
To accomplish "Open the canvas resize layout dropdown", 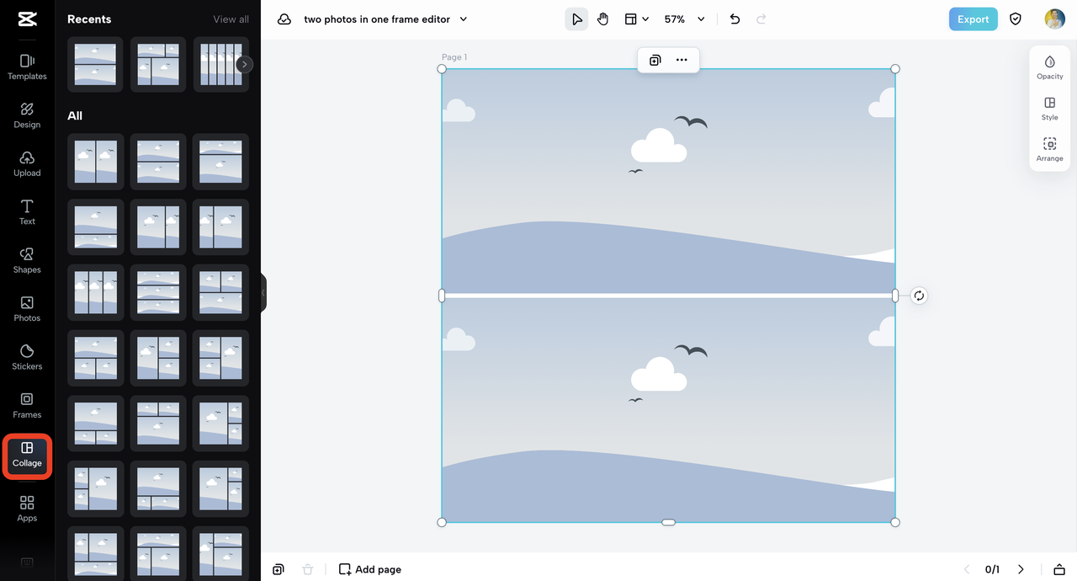I will (637, 19).
